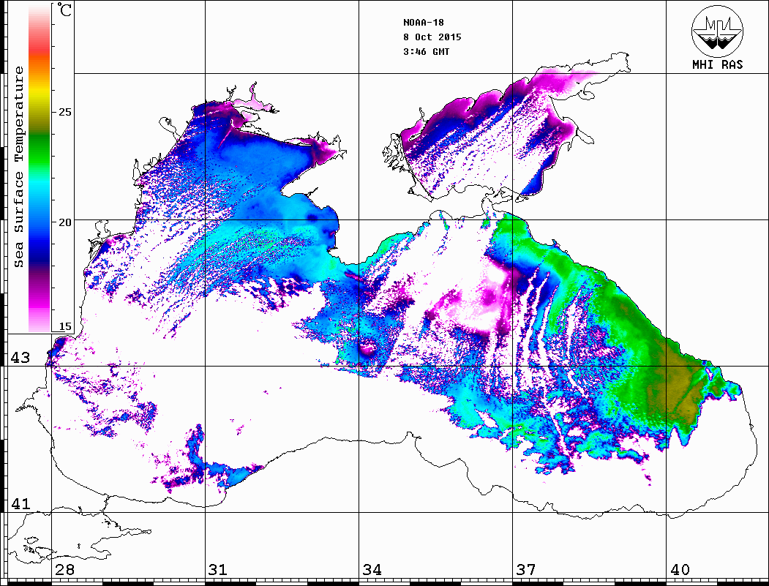Click the '20' value on temperature scale
The height and width of the screenshot is (586, 769).
[x=64, y=222]
